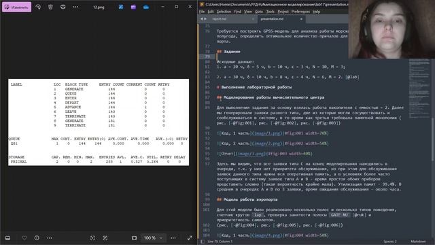The image size is (435, 245).
Task: Open the top toolbar more options ellipsis
Action: (x=75, y=7)
